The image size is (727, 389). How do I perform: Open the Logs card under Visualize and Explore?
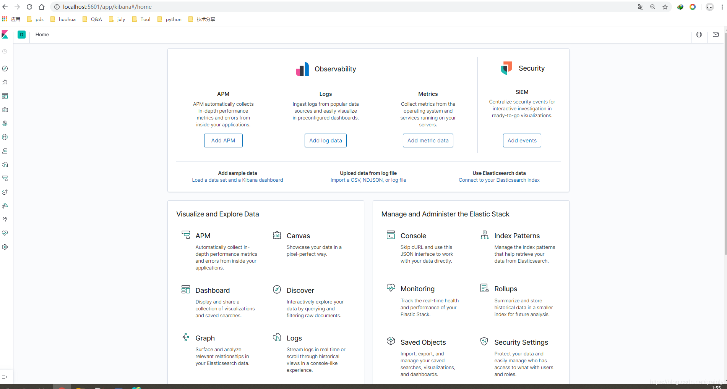[312, 353]
